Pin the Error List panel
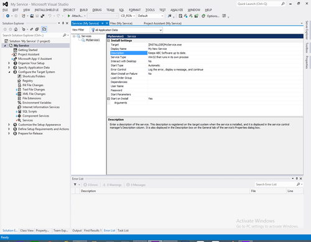This screenshot has width=311, height=242. tap(297, 178)
